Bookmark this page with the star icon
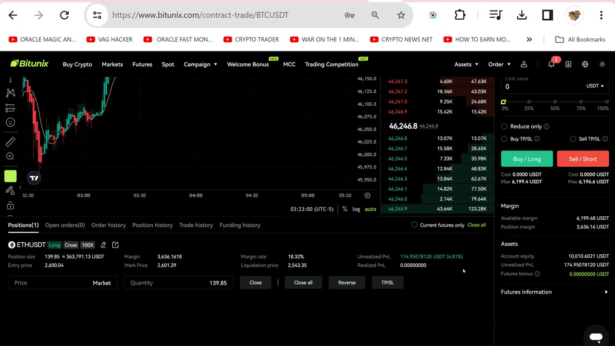The image size is (615, 346). 401,15
